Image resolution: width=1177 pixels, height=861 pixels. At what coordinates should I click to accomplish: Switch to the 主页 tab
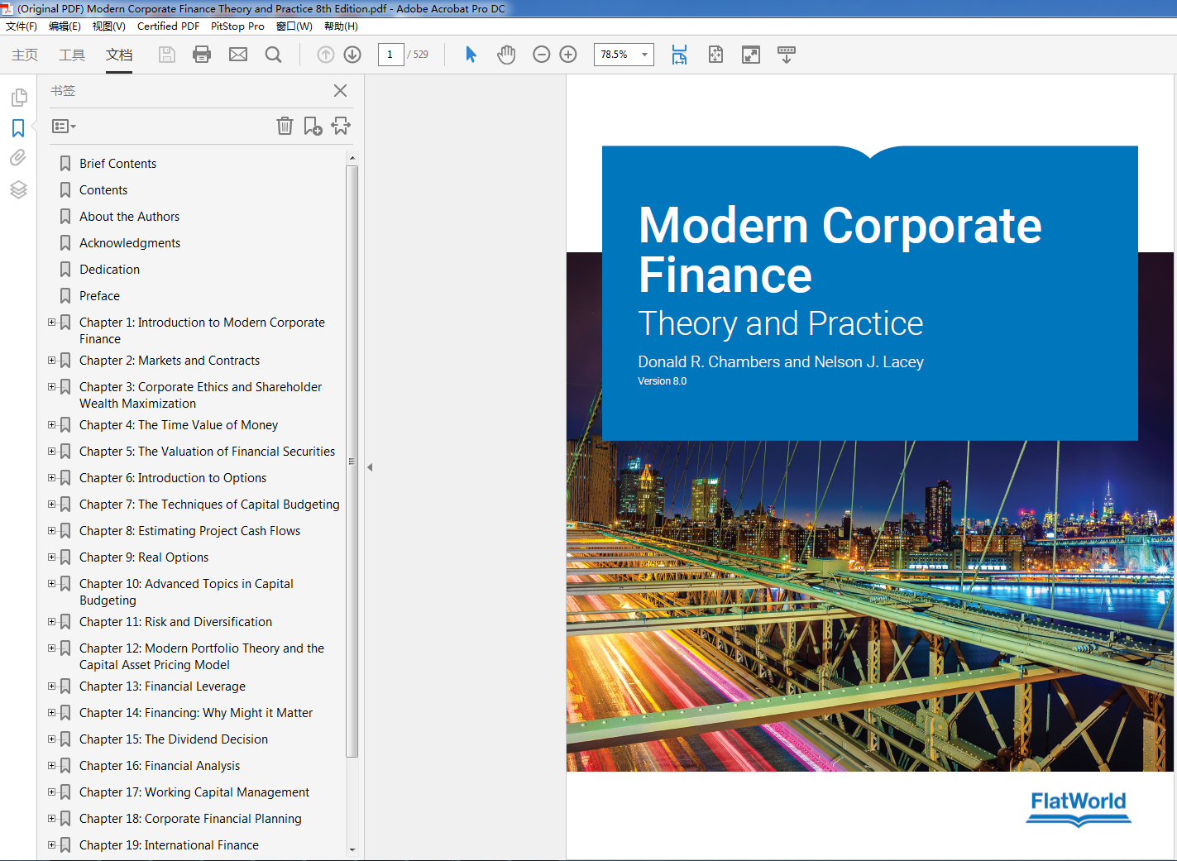click(25, 55)
